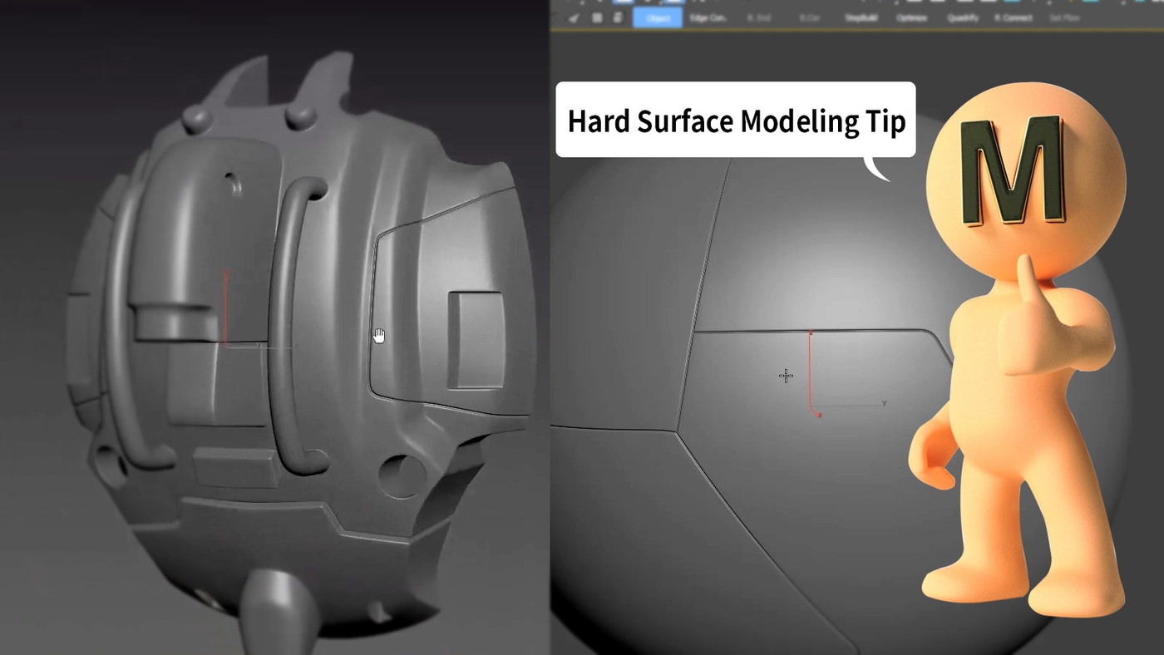Select the highlighted Object button in ribbon
The height and width of the screenshot is (655, 1164).
658,17
